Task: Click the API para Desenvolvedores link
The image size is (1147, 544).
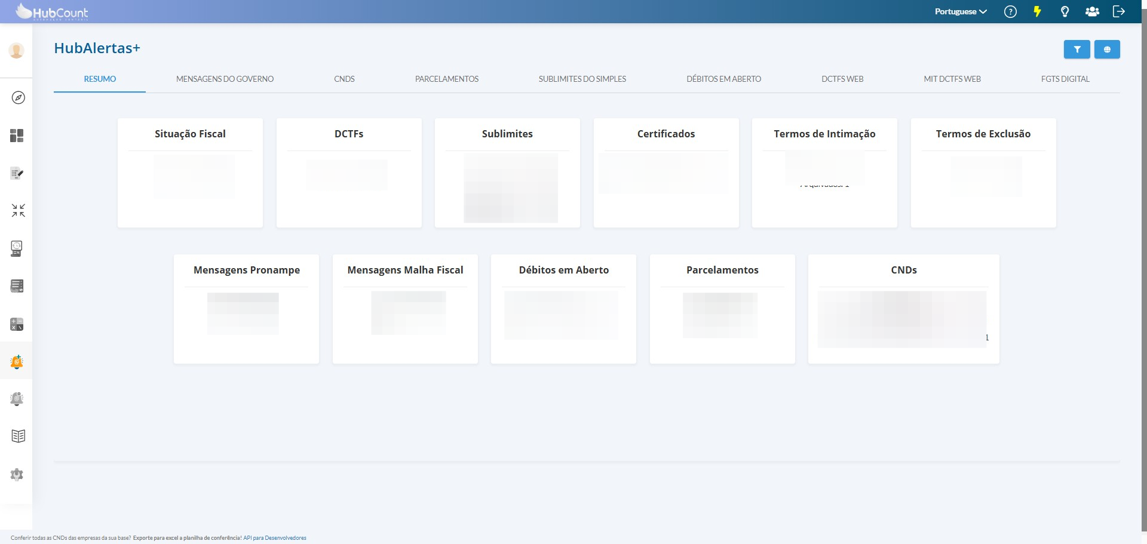Action: [x=275, y=538]
